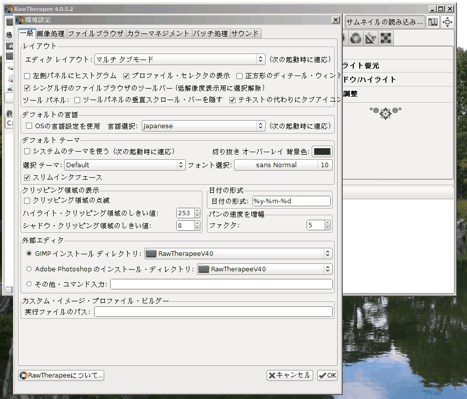The width and height of the screenshot is (467, 399).
Task: Decrease the shadow clipping threshold 8
Action: [x=197, y=228]
